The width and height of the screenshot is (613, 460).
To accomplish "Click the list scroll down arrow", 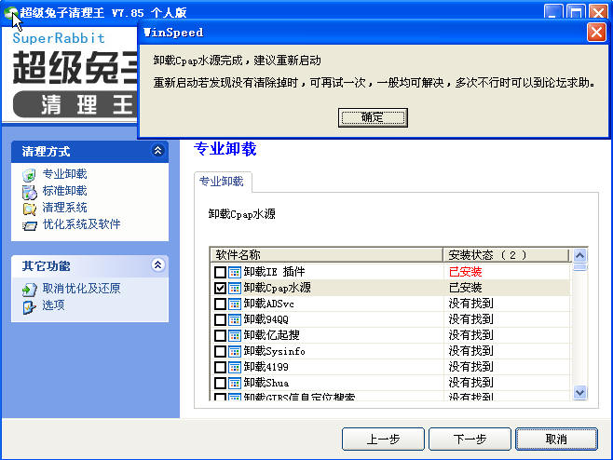I will [x=579, y=392].
